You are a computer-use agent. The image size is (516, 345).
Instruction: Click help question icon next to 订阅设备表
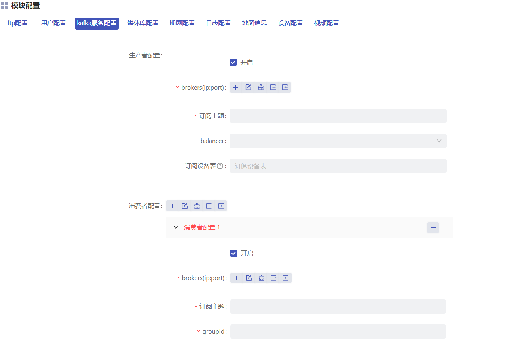220,166
